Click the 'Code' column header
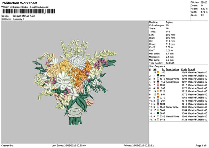 184,69
